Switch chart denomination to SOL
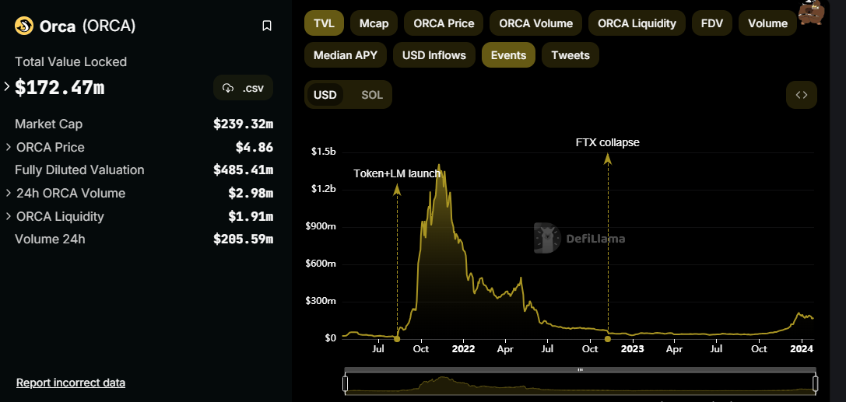 (x=372, y=95)
